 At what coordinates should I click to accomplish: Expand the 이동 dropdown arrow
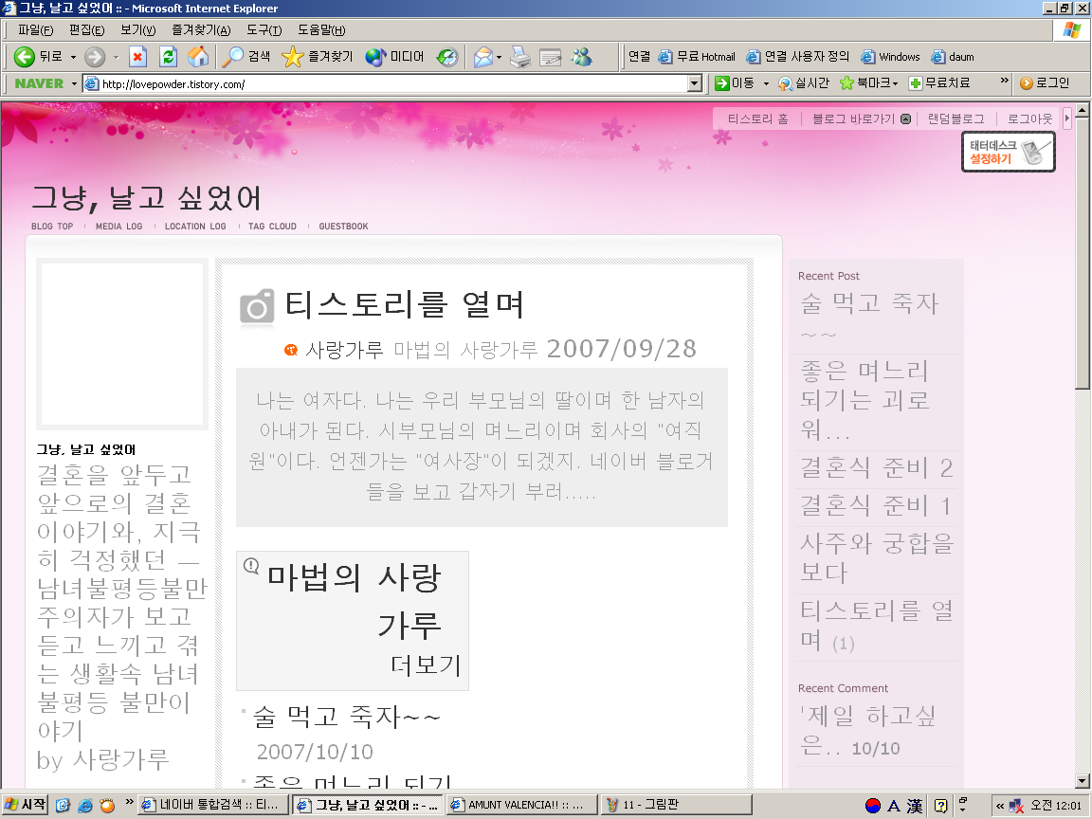click(766, 83)
